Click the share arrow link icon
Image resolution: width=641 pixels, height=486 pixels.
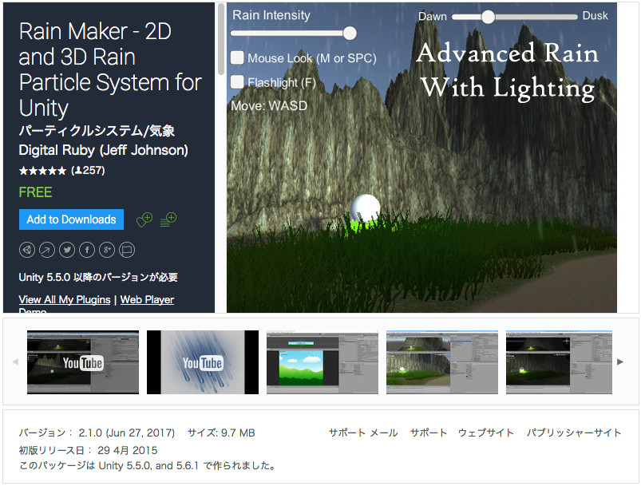[x=47, y=250]
